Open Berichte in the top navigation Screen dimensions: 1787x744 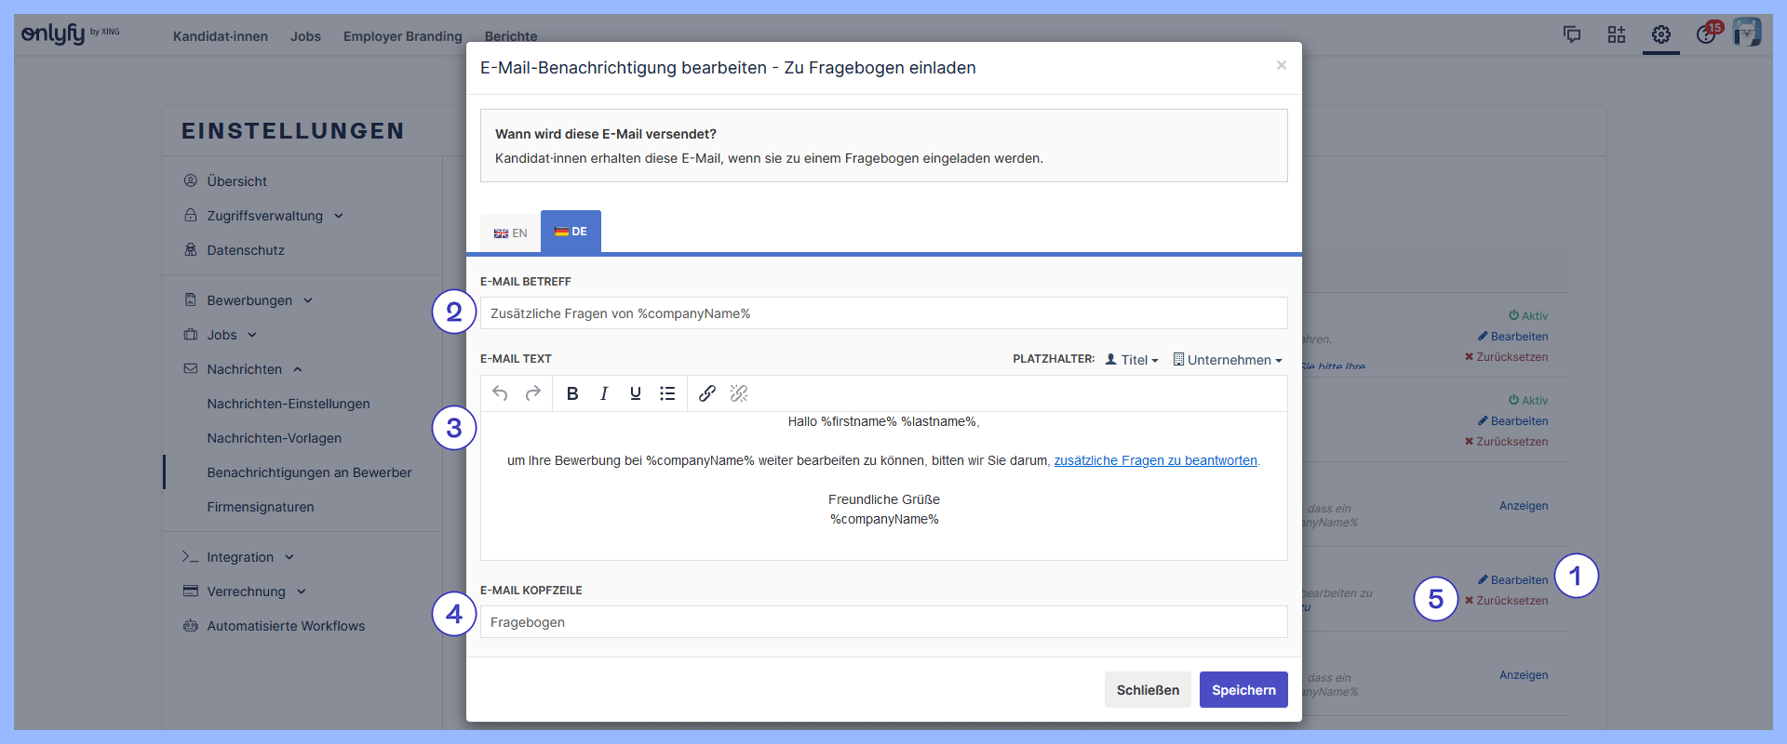point(511,36)
